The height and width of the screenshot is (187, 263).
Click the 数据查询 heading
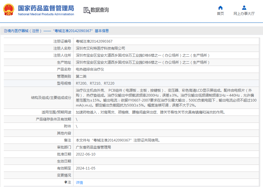100,10
